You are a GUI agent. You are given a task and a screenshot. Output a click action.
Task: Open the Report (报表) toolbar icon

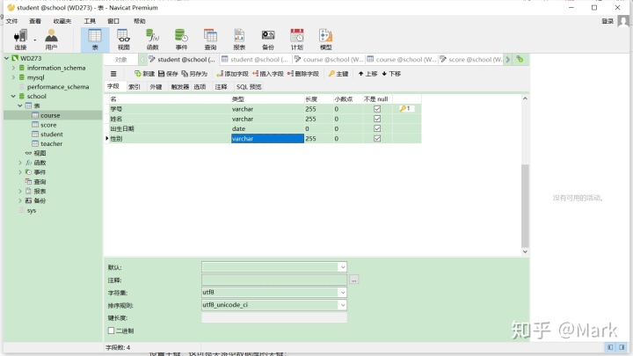point(239,40)
